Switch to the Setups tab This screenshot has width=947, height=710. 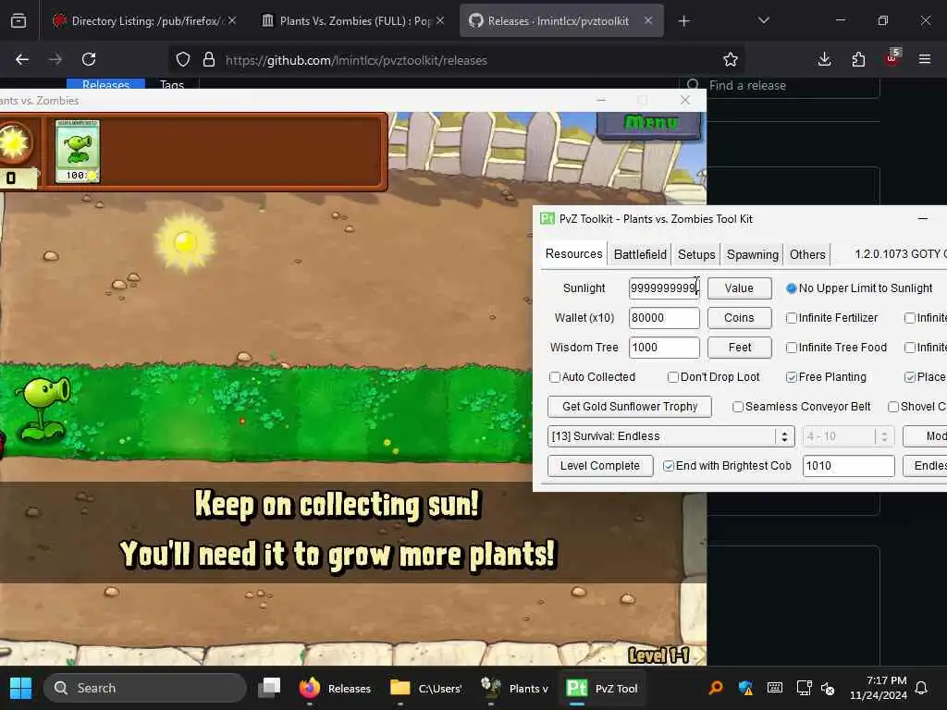[696, 255]
